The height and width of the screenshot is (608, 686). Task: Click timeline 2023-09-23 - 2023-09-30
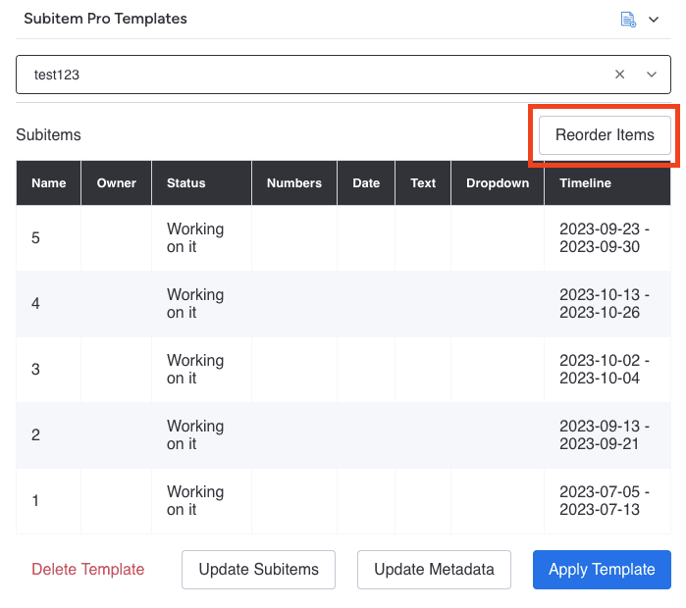coord(605,237)
